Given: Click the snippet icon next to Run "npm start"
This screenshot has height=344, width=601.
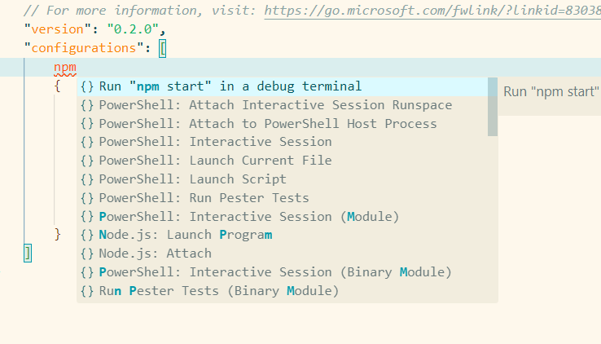Looking at the screenshot, I should pos(87,86).
